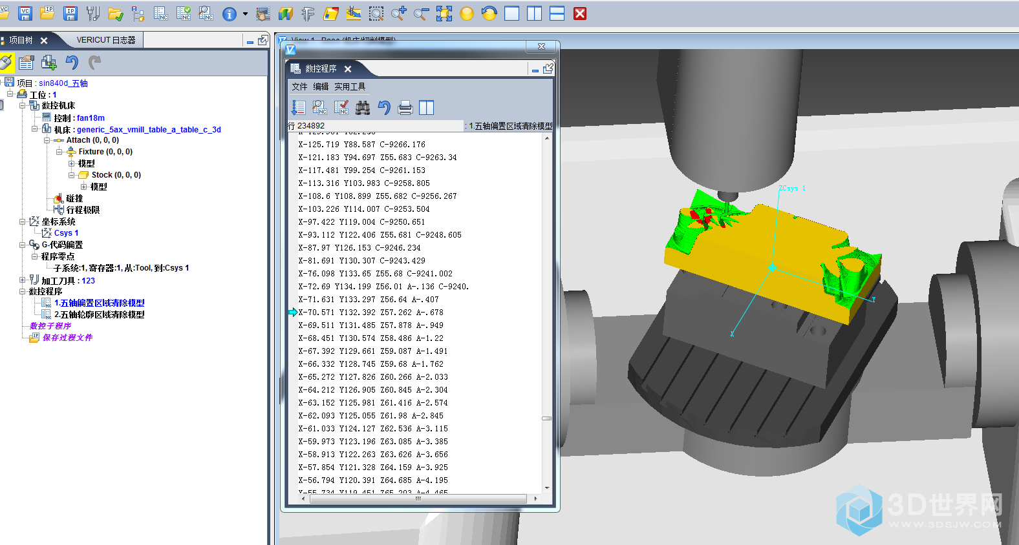Click the zoom out magnifier icon

[421, 13]
